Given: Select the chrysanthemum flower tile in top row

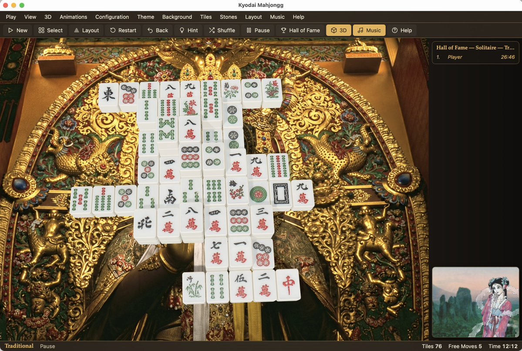Looking at the screenshot, I should [231, 90].
